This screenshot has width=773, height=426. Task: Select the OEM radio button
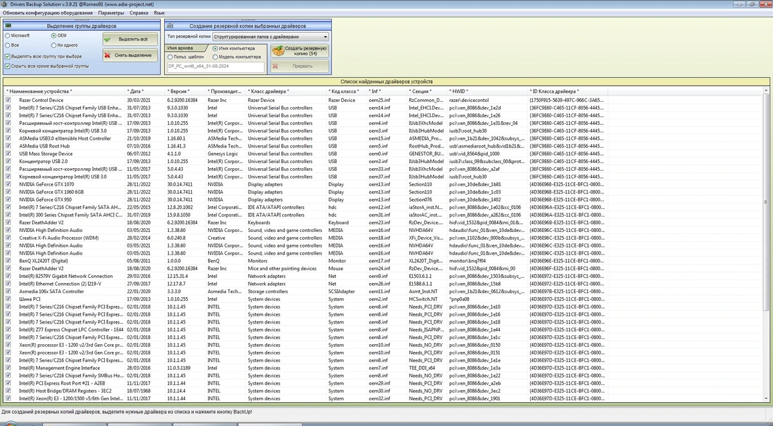[53, 36]
